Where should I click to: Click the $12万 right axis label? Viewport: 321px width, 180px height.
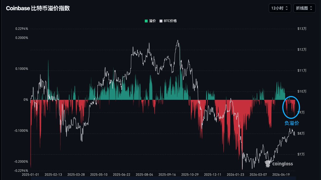coord(302,50)
